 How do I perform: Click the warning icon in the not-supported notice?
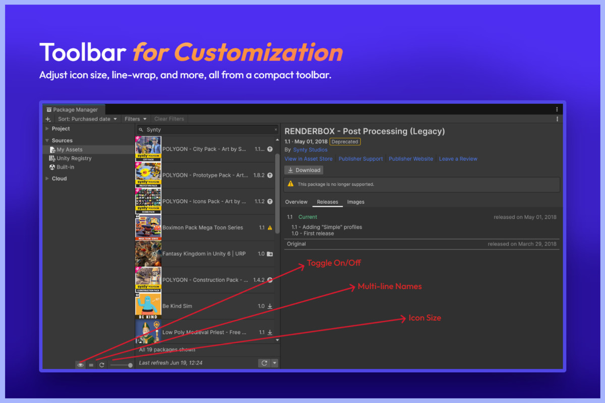290,184
